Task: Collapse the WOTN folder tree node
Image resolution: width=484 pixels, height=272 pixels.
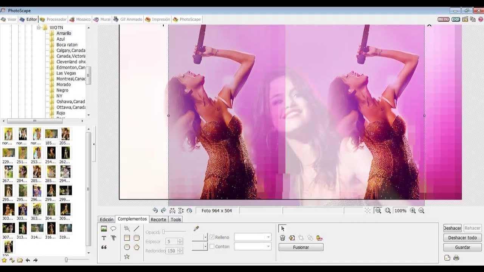Action: click(39, 28)
